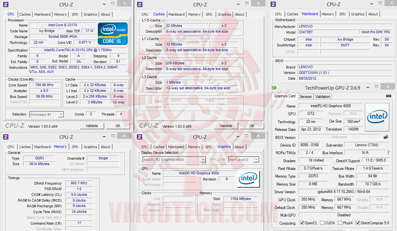Click the CPU-Z logo icon in the processor-info window title bar
This screenshot has height=231, width=397.
[x=6, y=4]
